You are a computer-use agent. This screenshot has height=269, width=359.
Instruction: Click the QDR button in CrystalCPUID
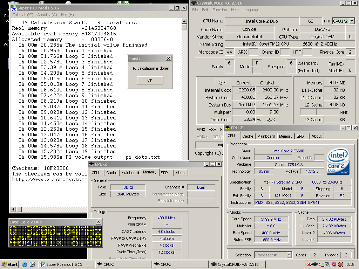271,119
